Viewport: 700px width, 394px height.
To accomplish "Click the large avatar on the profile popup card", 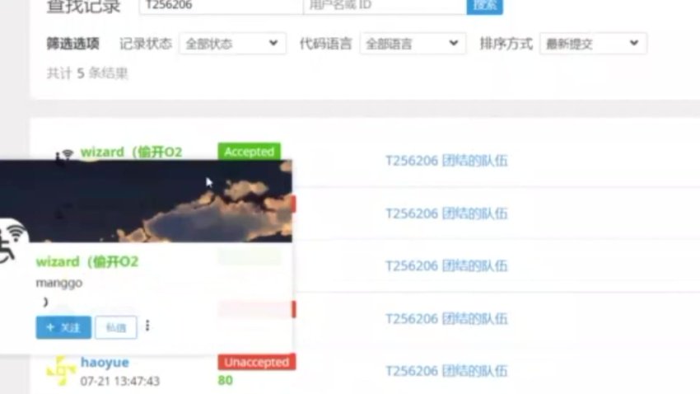I will click(10, 244).
